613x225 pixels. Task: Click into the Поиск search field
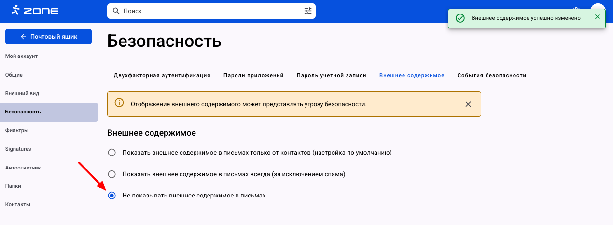[x=208, y=11]
